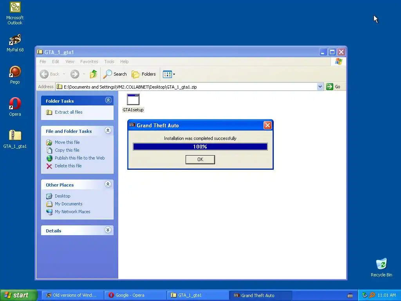
Task: Go up one folder level
Action: coord(93,74)
